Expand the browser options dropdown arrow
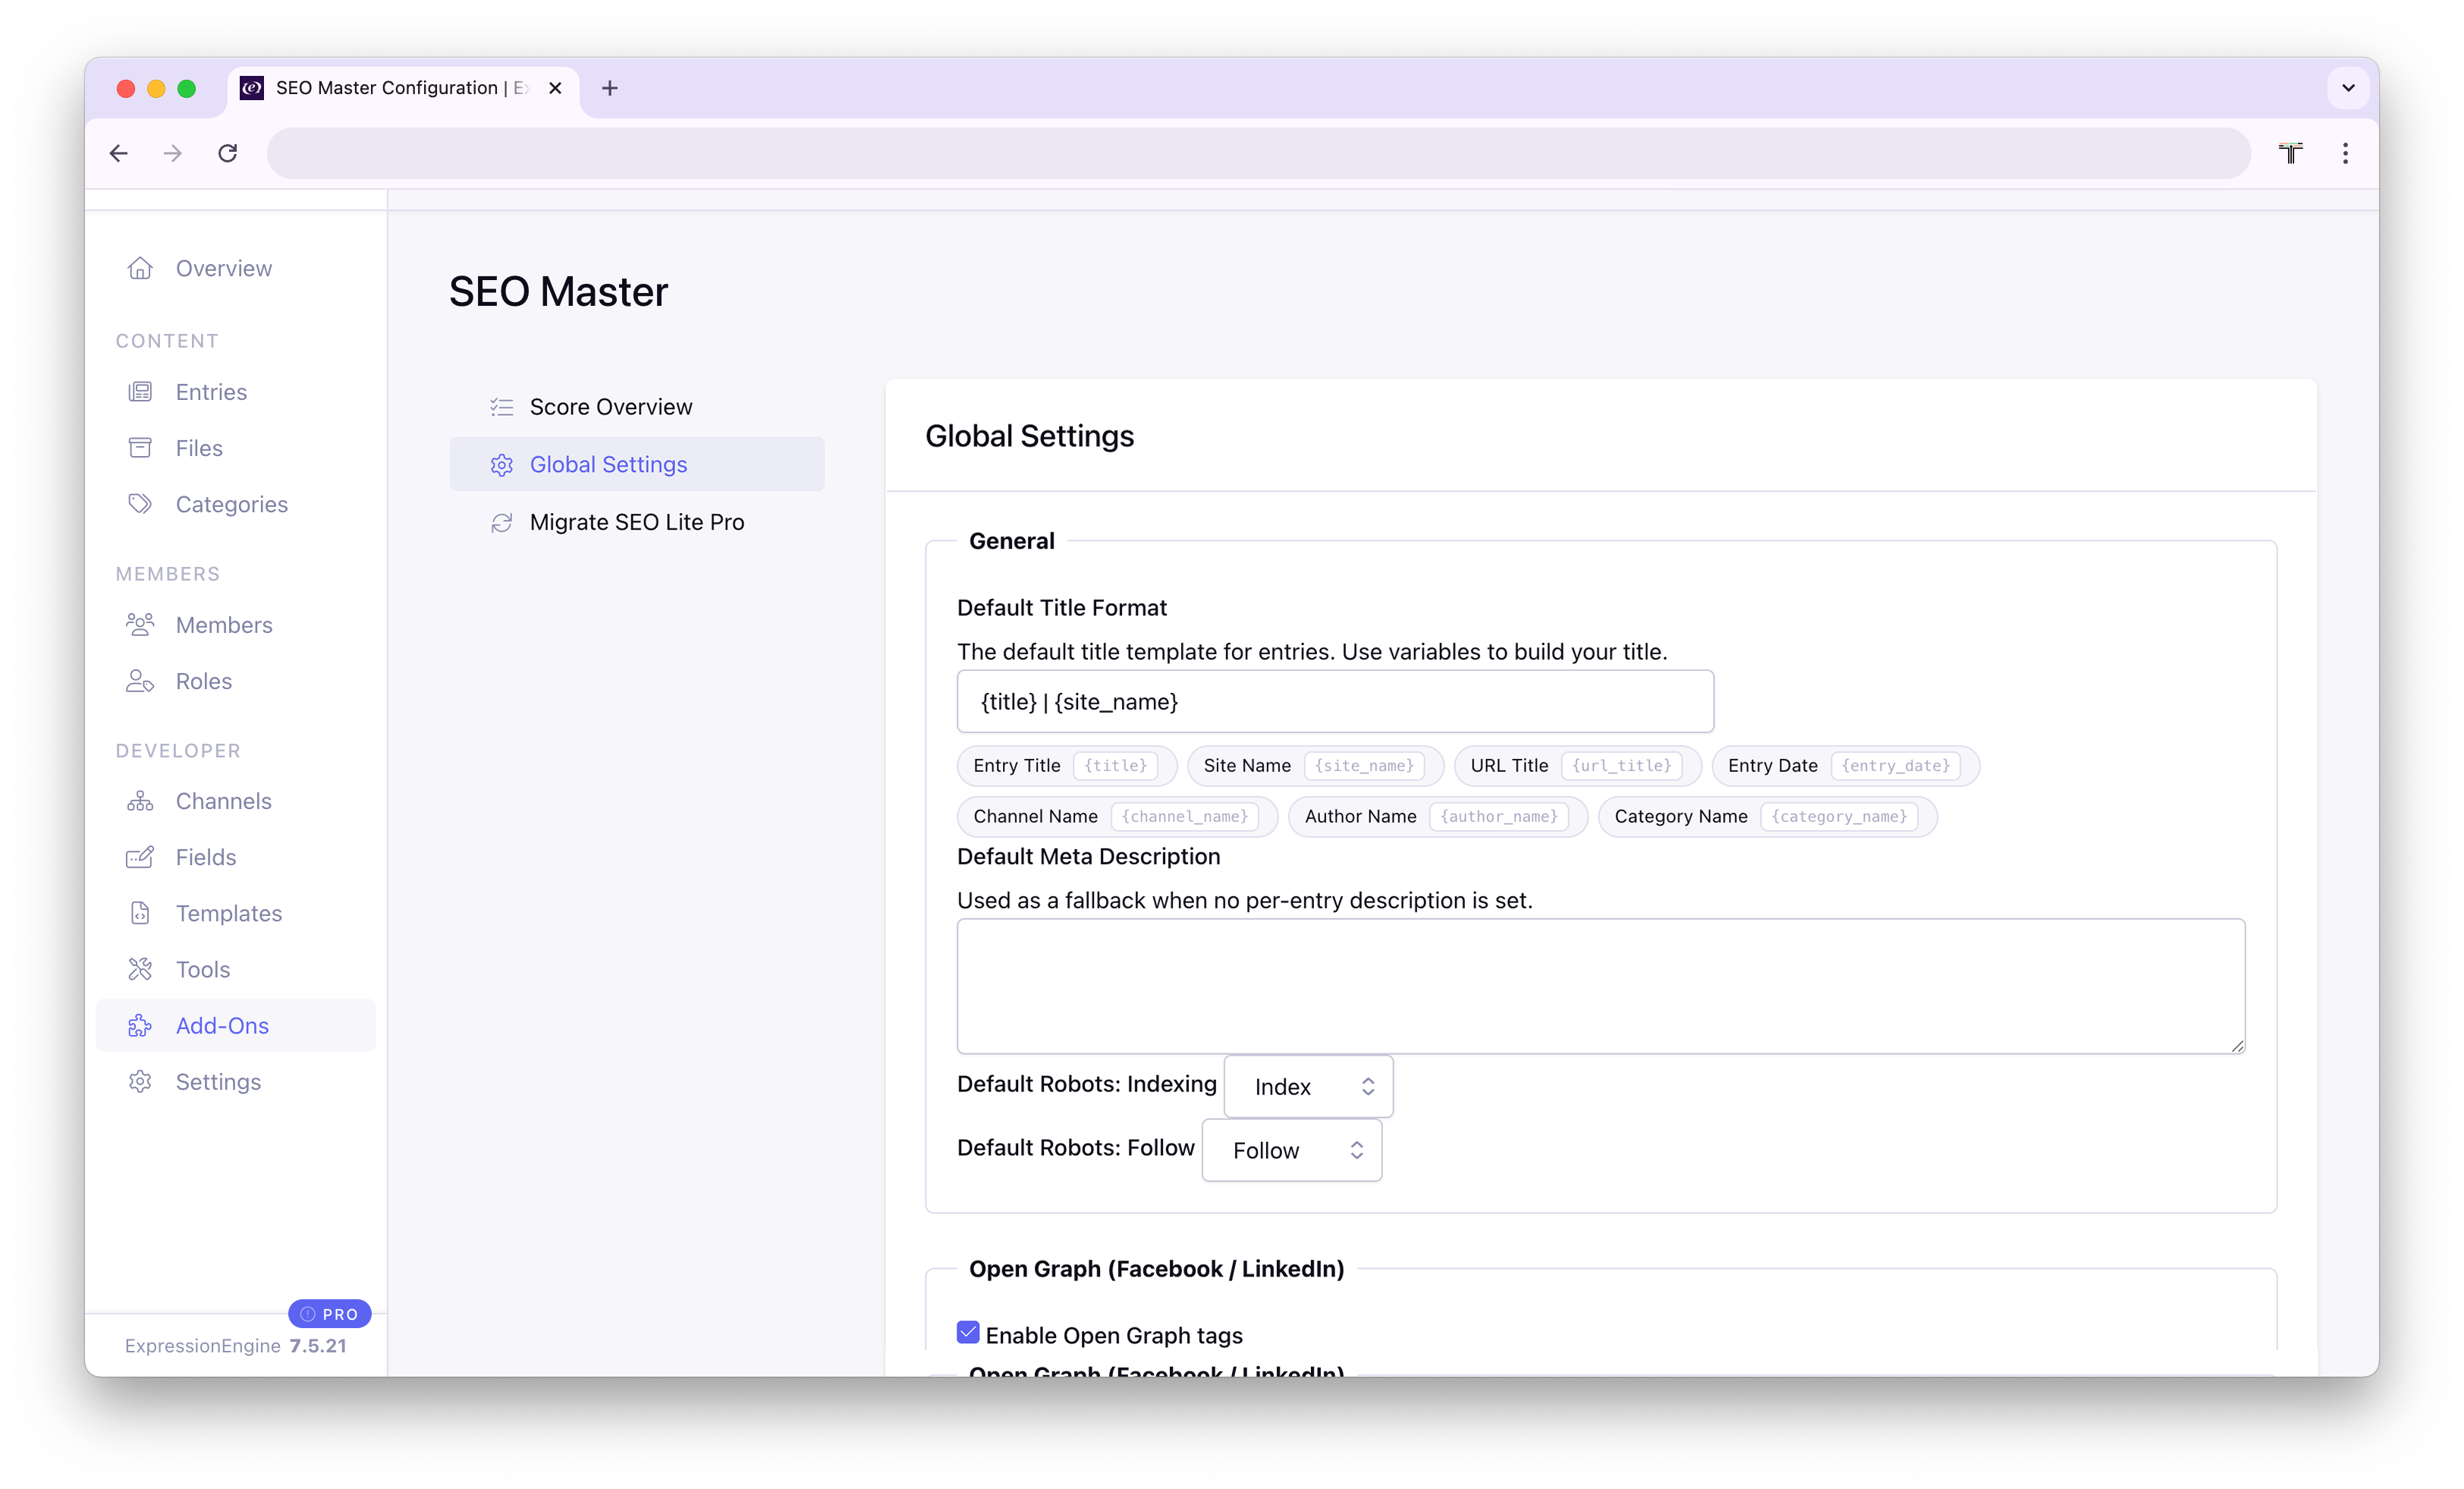Viewport: 2464px width, 1489px height. tap(2349, 87)
